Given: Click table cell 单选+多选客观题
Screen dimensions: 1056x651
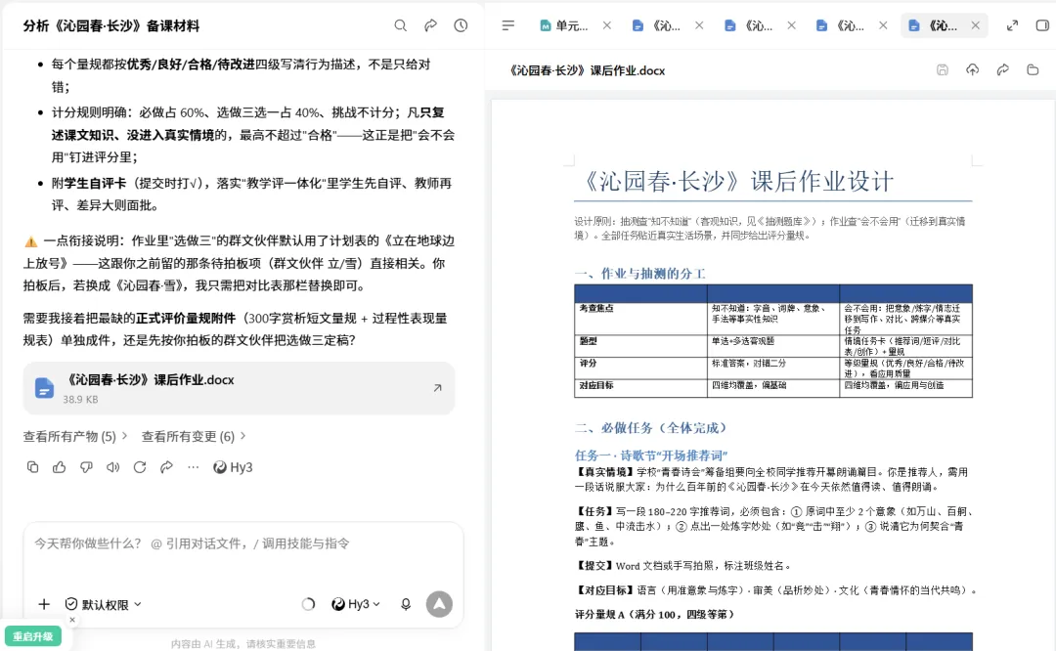Looking at the screenshot, I should tap(773, 346).
